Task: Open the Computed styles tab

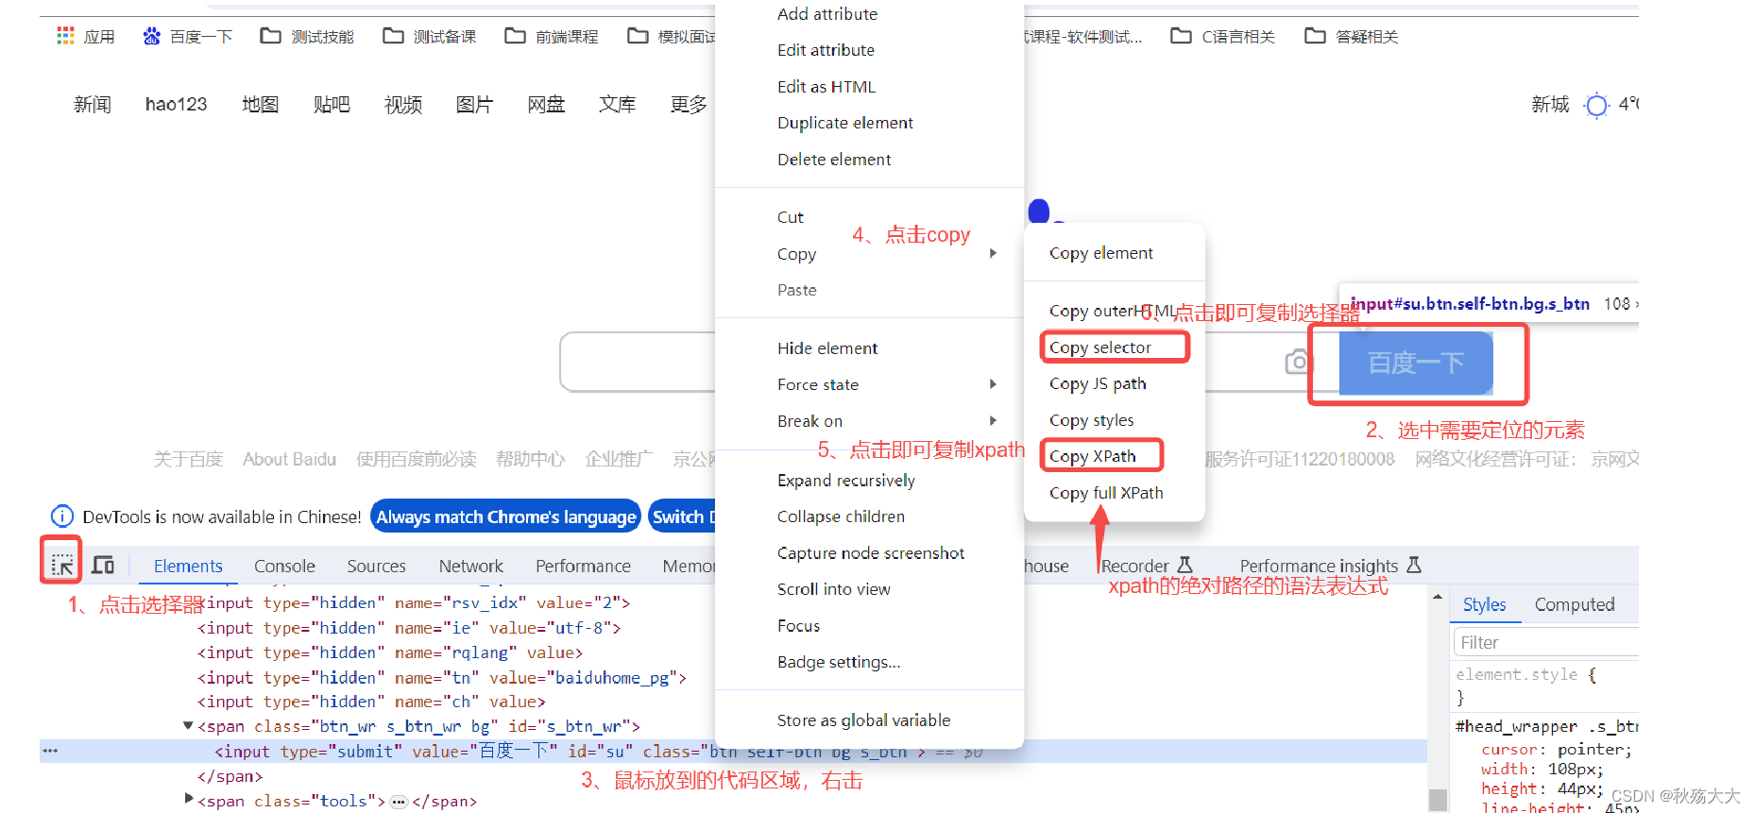Action: pyautogui.click(x=1574, y=604)
